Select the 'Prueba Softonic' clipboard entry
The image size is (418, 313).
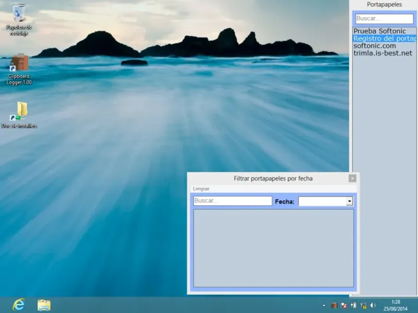point(379,31)
